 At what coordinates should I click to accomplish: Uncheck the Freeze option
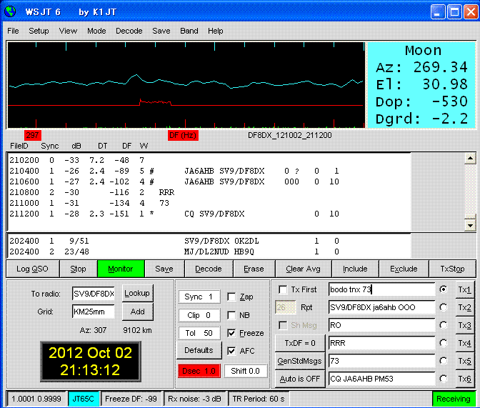[231, 333]
